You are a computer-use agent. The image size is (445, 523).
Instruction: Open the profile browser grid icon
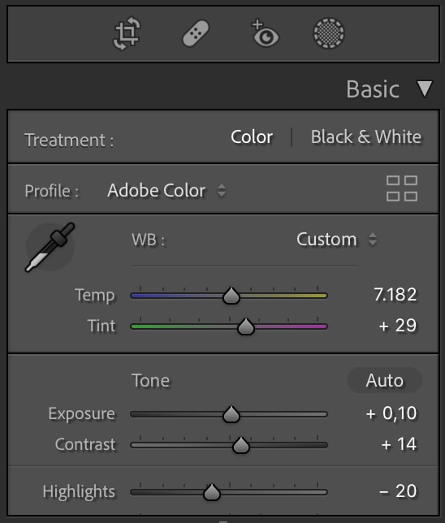pos(402,188)
